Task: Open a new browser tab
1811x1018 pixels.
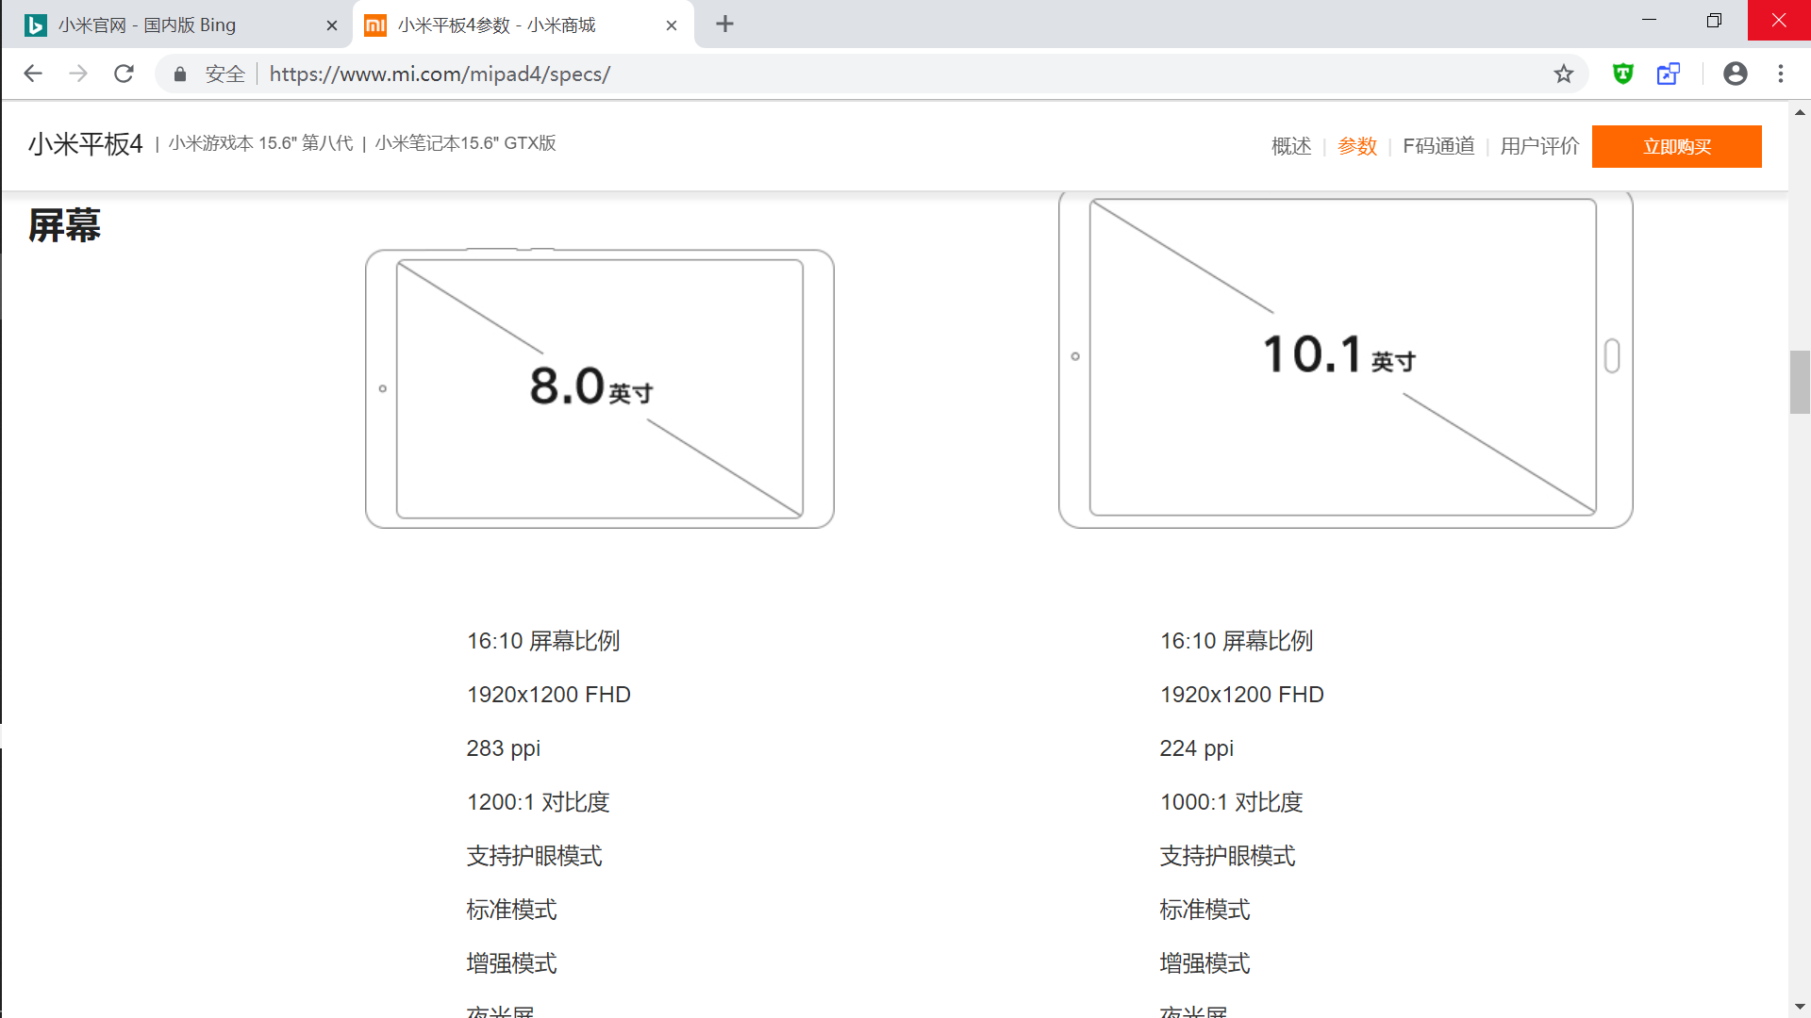Action: tap(724, 24)
